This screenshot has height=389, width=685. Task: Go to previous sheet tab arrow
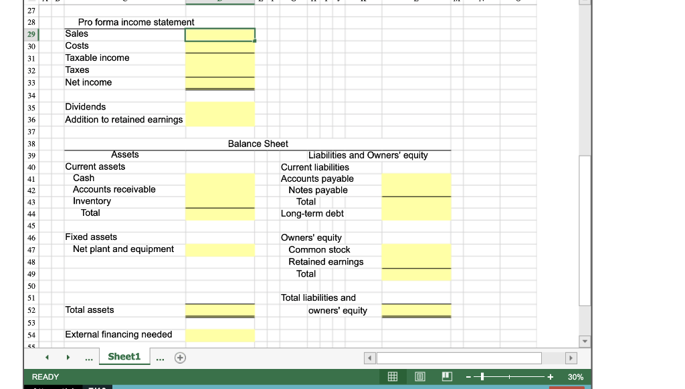tap(47, 357)
